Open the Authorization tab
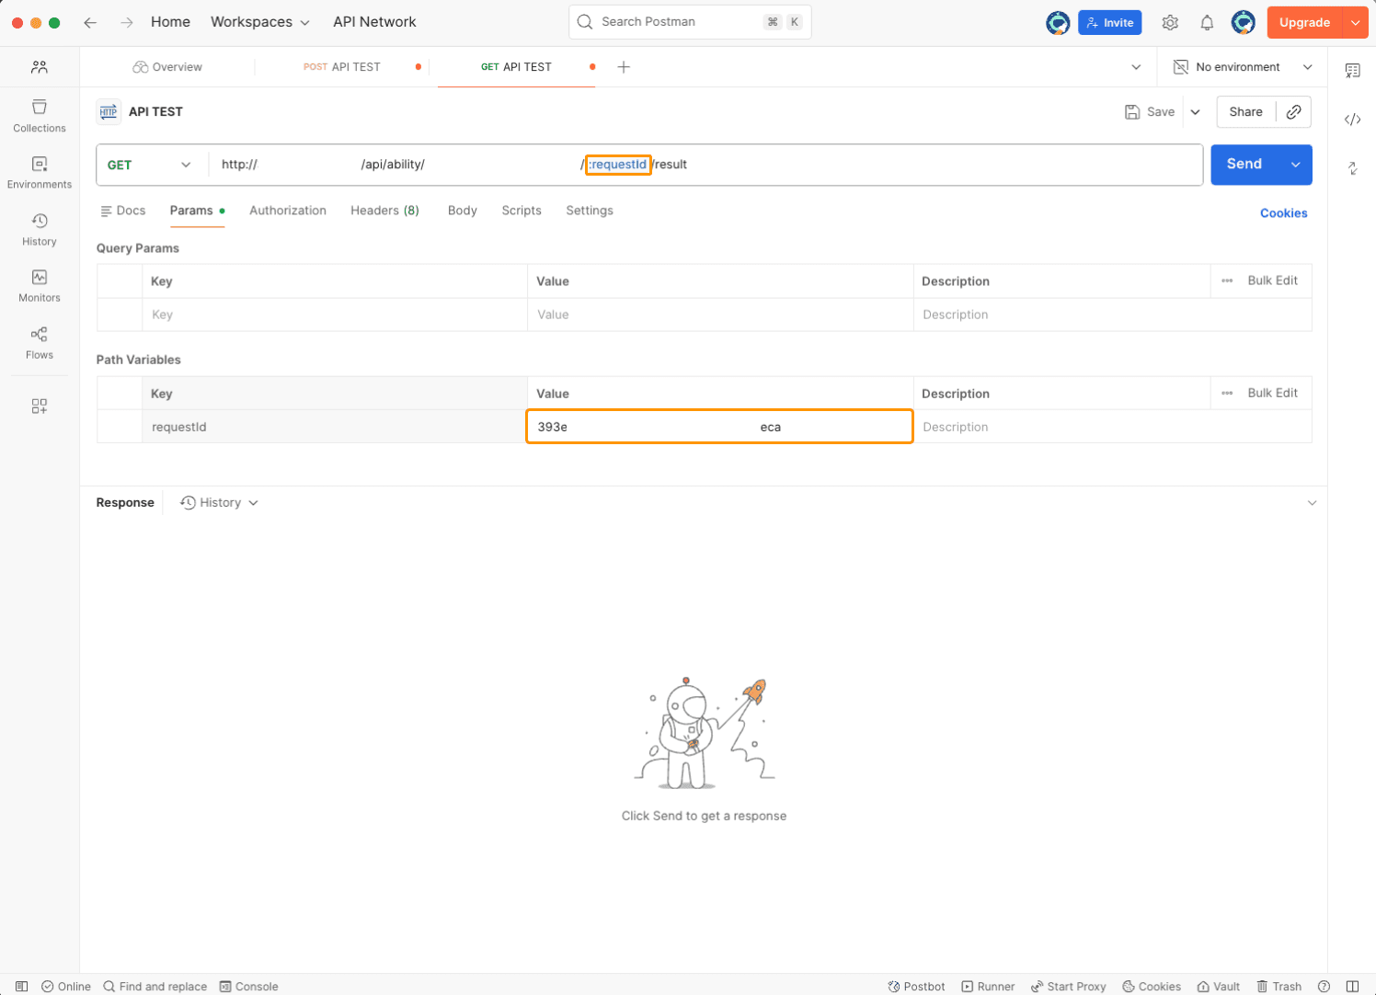 click(288, 211)
